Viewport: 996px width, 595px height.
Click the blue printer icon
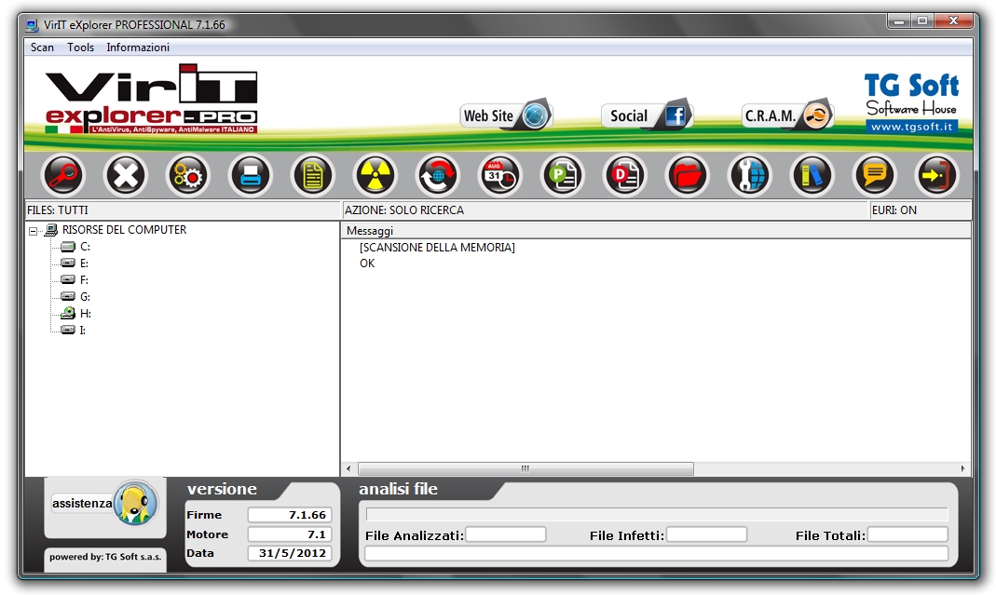(250, 175)
